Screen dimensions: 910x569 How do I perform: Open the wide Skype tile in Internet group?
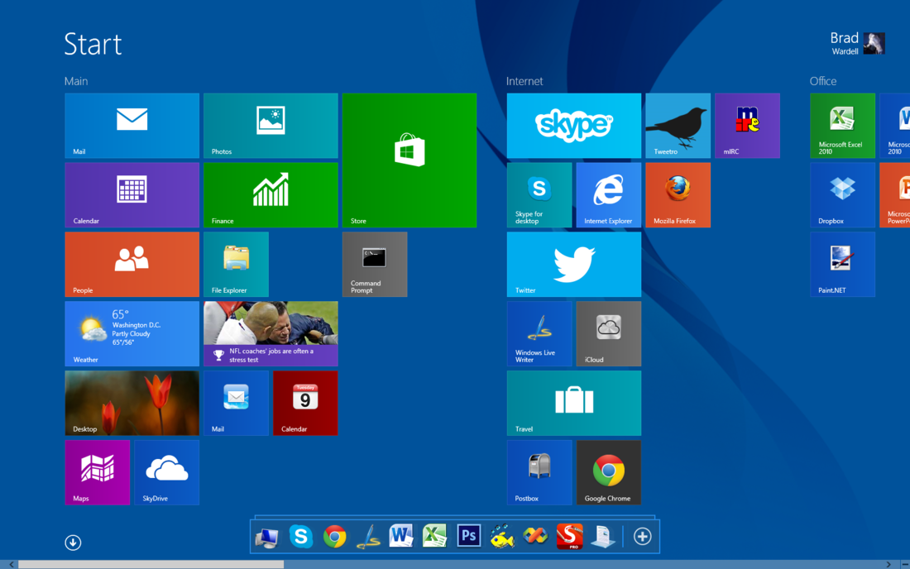point(574,125)
